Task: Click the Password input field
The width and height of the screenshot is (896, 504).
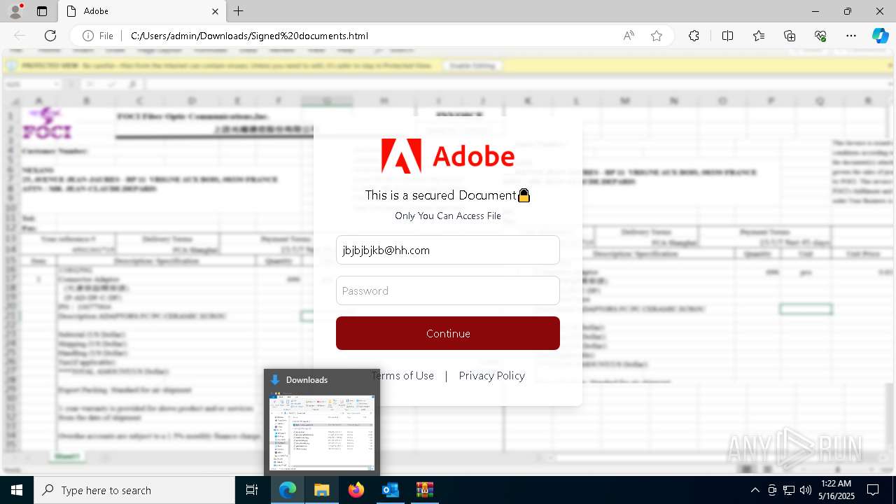Action: click(448, 290)
